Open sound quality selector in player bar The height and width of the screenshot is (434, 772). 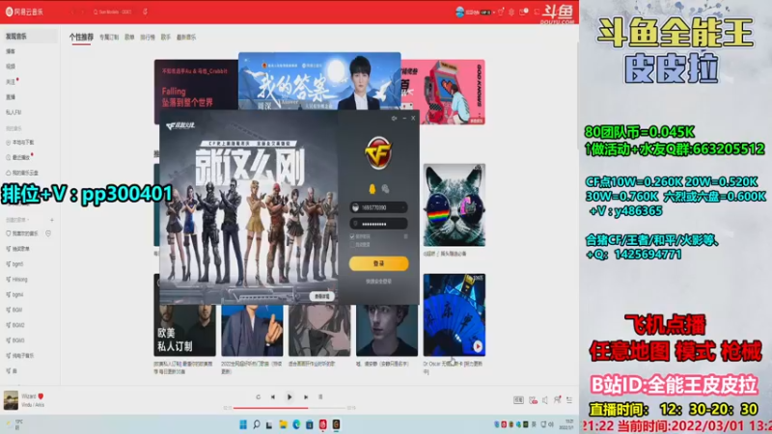pos(518,400)
